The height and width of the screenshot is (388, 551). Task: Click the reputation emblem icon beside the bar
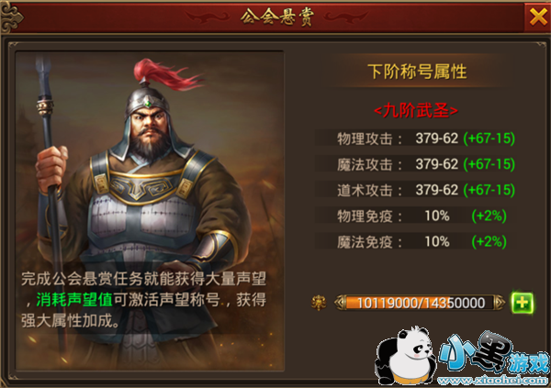click(319, 303)
